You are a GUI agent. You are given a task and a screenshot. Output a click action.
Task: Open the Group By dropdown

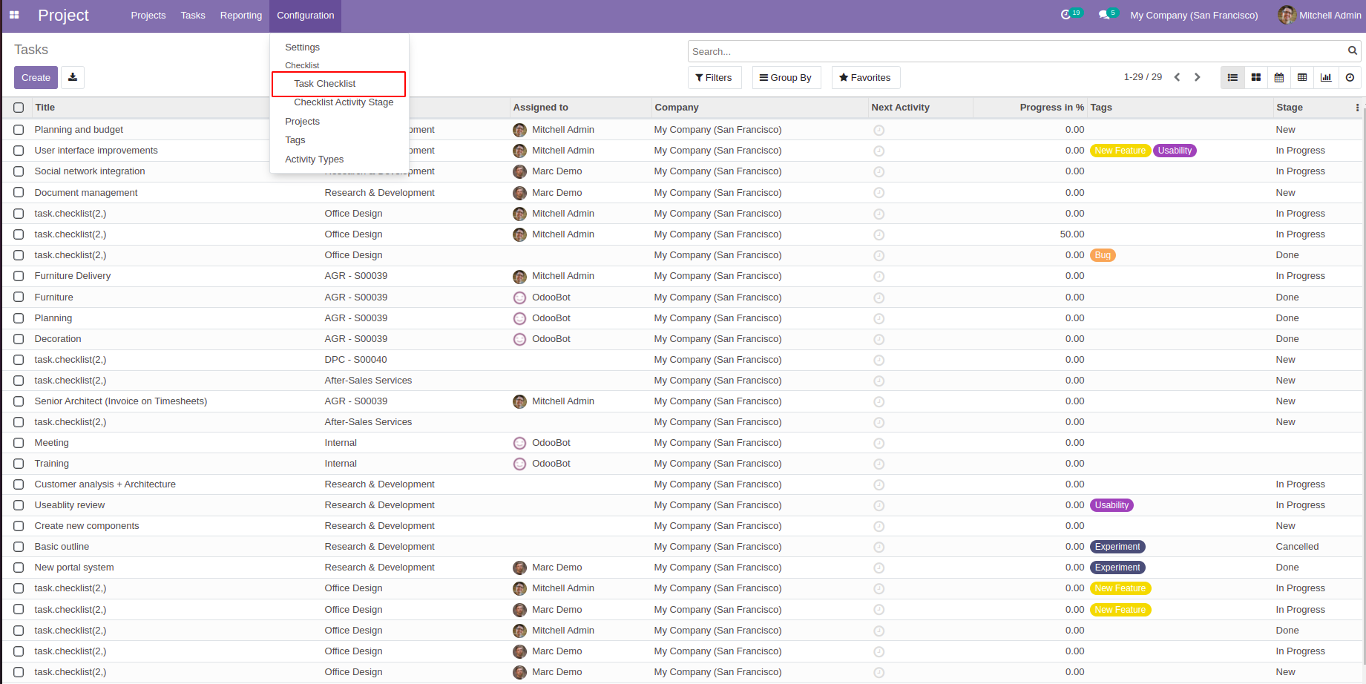[786, 77]
